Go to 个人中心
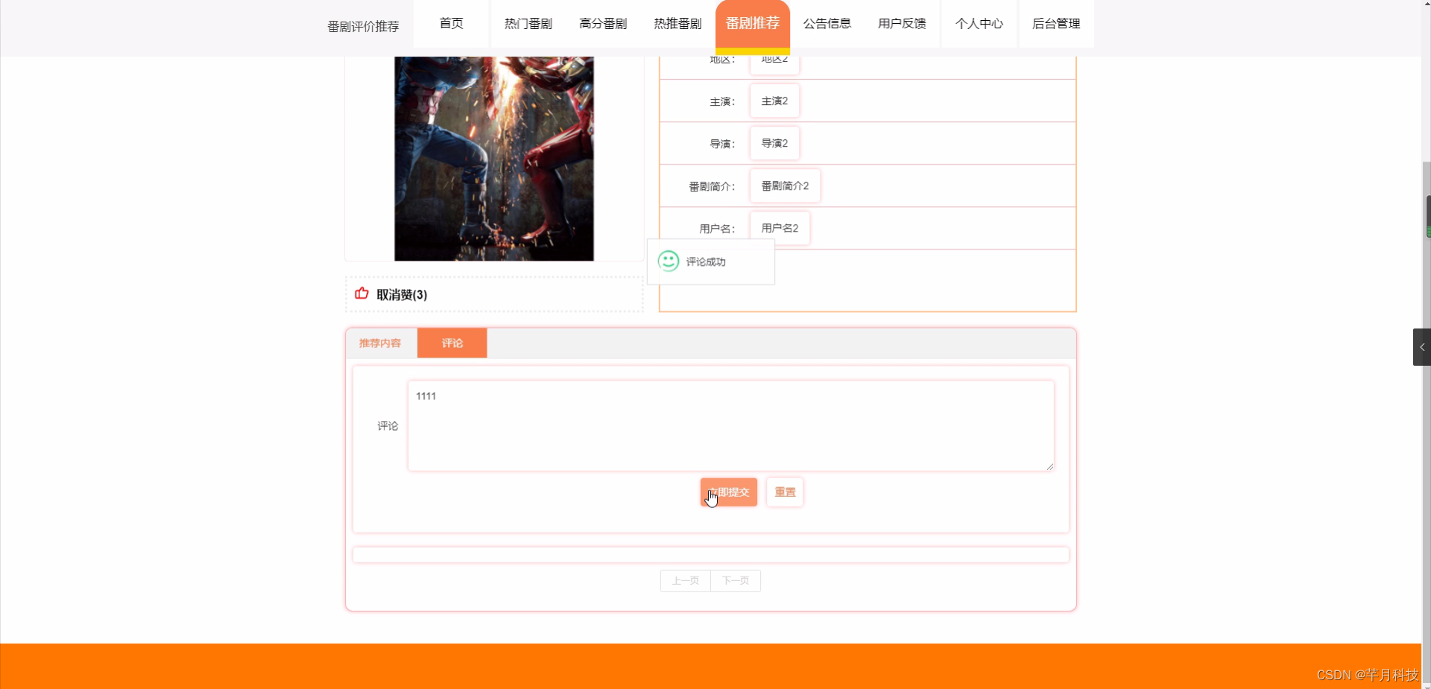Image resolution: width=1431 pixels, height=689 pixels. tap(979, 23)
